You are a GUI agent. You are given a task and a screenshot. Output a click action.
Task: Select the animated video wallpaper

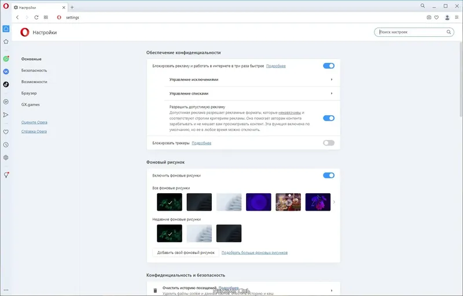pos(288,202)
